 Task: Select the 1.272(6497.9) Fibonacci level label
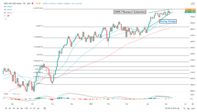[38, 47]
